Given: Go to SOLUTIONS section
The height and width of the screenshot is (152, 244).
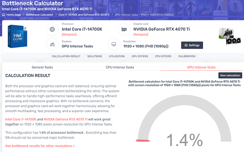Looking at the screenshot, I should tap(94, 56).
